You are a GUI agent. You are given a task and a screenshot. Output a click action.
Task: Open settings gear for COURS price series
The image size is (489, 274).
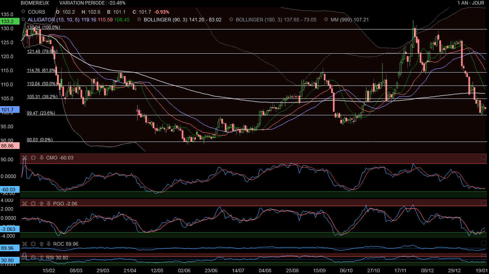(x=23, y=12)
